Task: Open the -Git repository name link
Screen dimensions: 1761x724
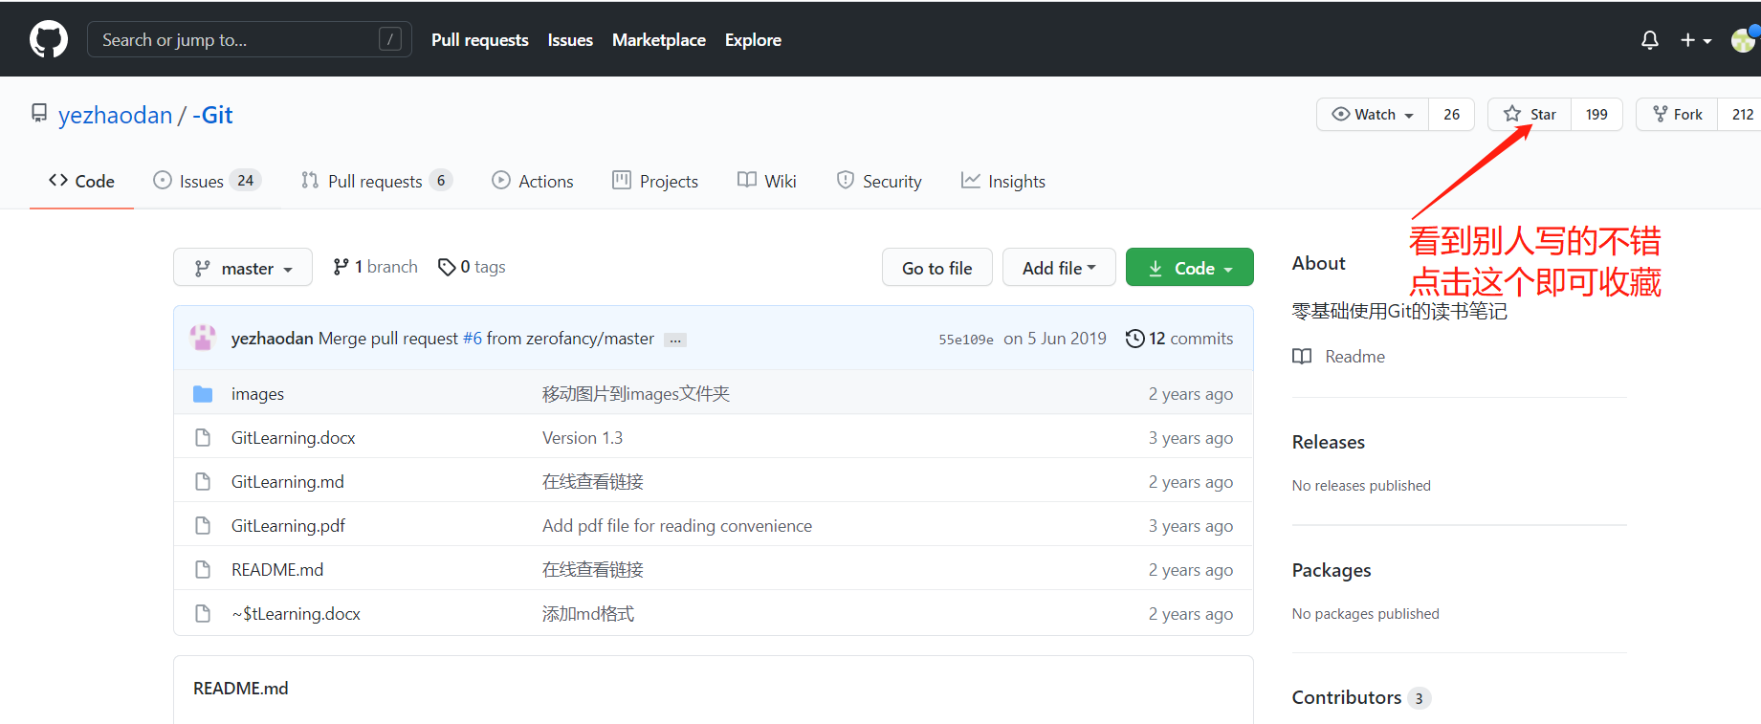Action: point(212,115)
